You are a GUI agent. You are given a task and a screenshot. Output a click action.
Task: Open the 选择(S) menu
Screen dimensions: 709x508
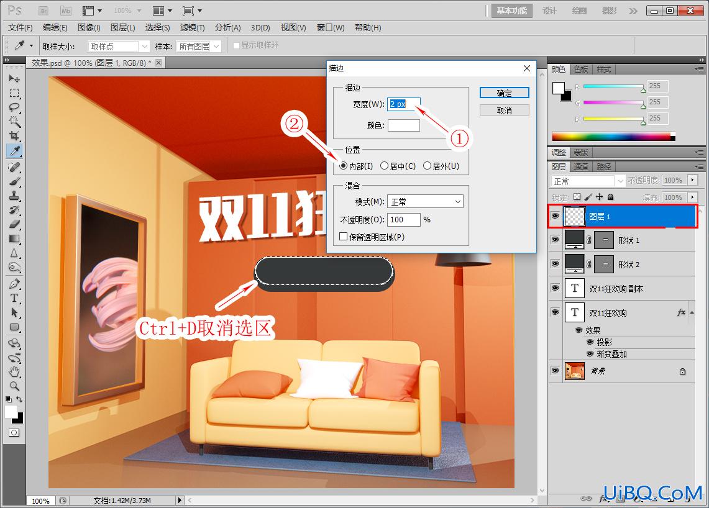157,27
